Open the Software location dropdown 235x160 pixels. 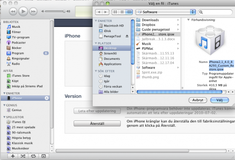pyautogui.click(x=166, y=12)
